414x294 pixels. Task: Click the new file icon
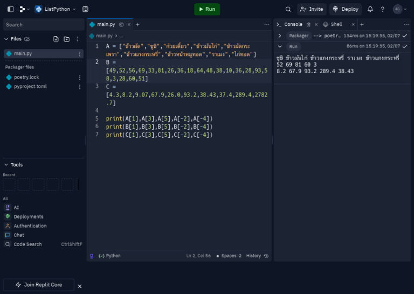[x=56, y=39]
